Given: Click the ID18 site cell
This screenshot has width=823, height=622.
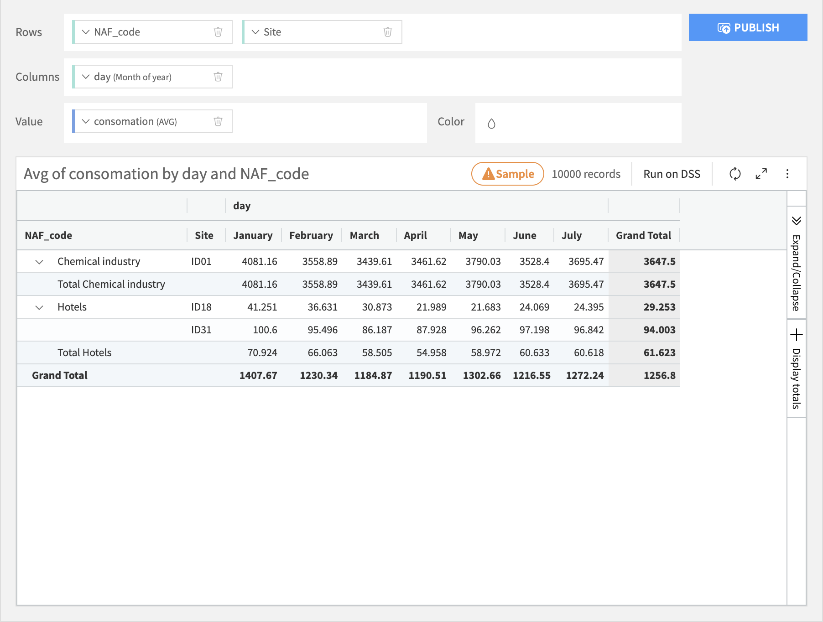Looking at the screenshot, I should [201, 307].
